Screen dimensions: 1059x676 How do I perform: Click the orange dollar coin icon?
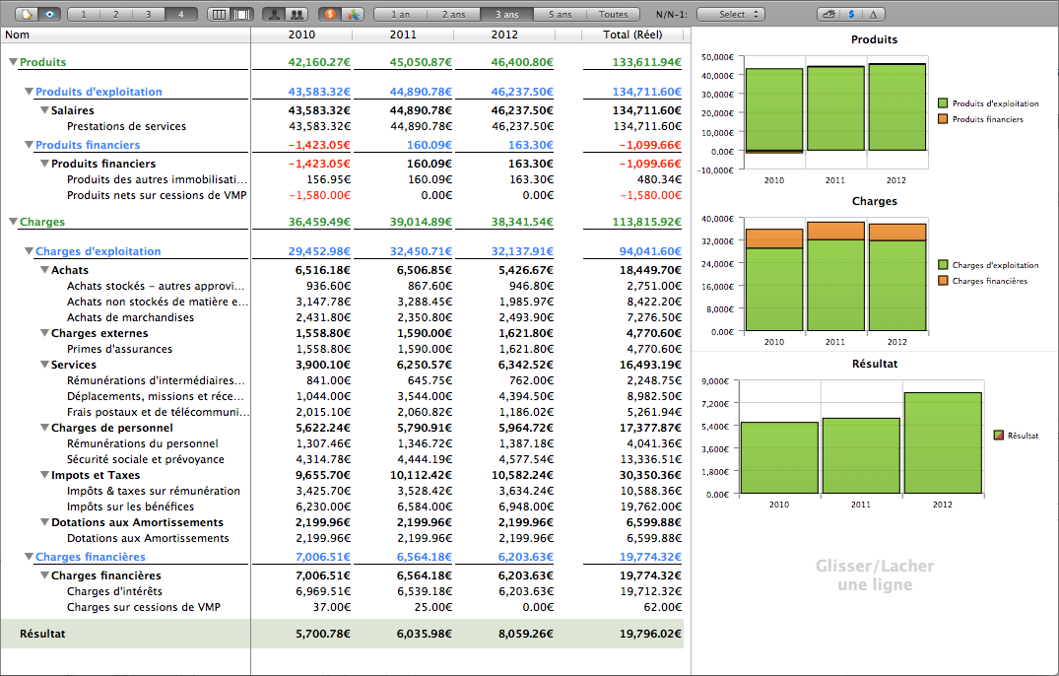tap(329, 15)
